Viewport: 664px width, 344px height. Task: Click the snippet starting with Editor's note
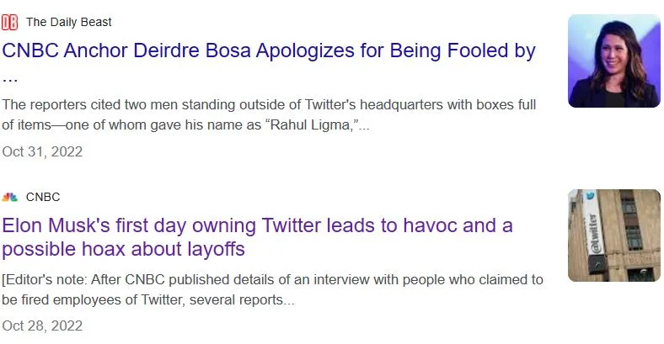coord(272,289)
